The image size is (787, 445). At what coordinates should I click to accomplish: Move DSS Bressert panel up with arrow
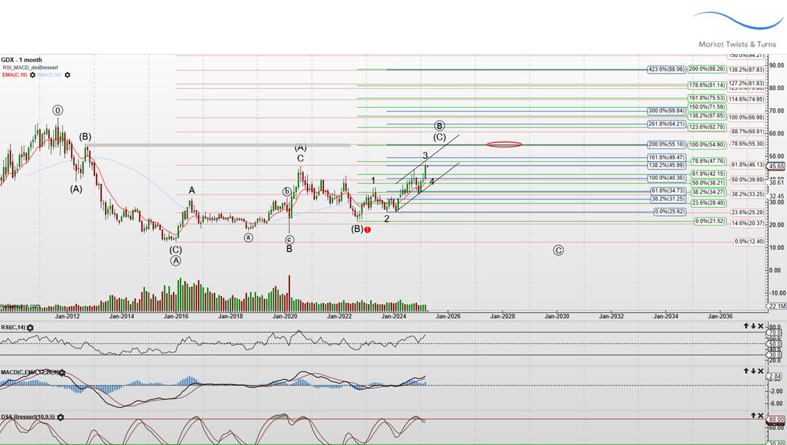pos(753,416)
